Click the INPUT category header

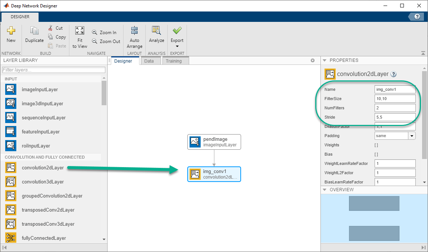click(11, 79)
